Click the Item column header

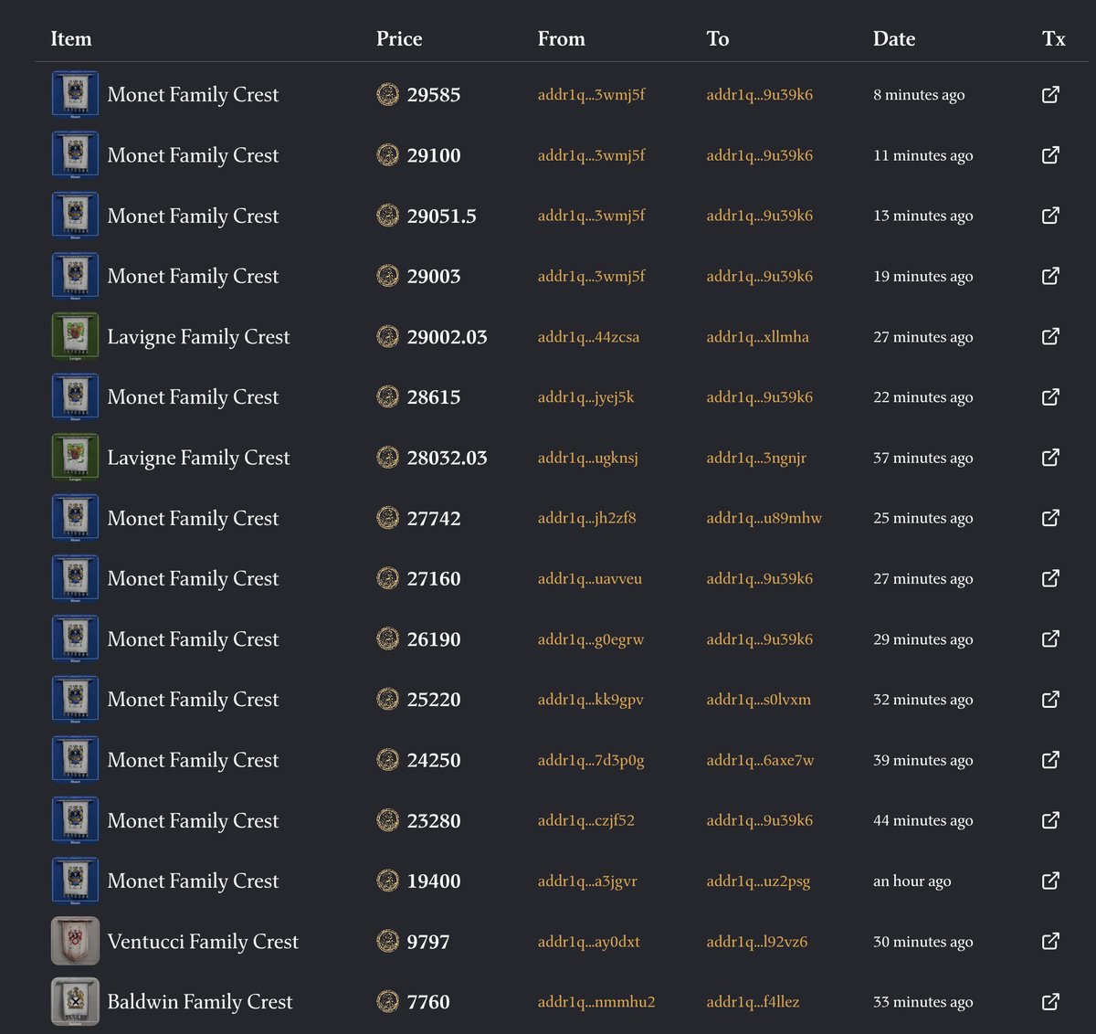click(70, 38)
